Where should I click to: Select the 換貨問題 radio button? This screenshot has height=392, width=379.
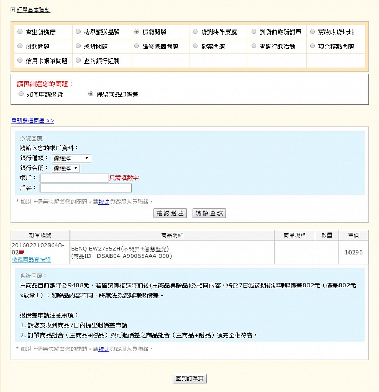78,46
